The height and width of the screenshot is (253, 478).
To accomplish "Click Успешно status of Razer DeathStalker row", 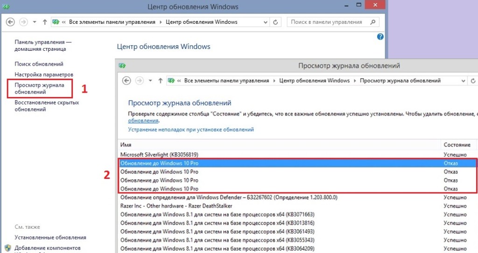I will (455, 206).
